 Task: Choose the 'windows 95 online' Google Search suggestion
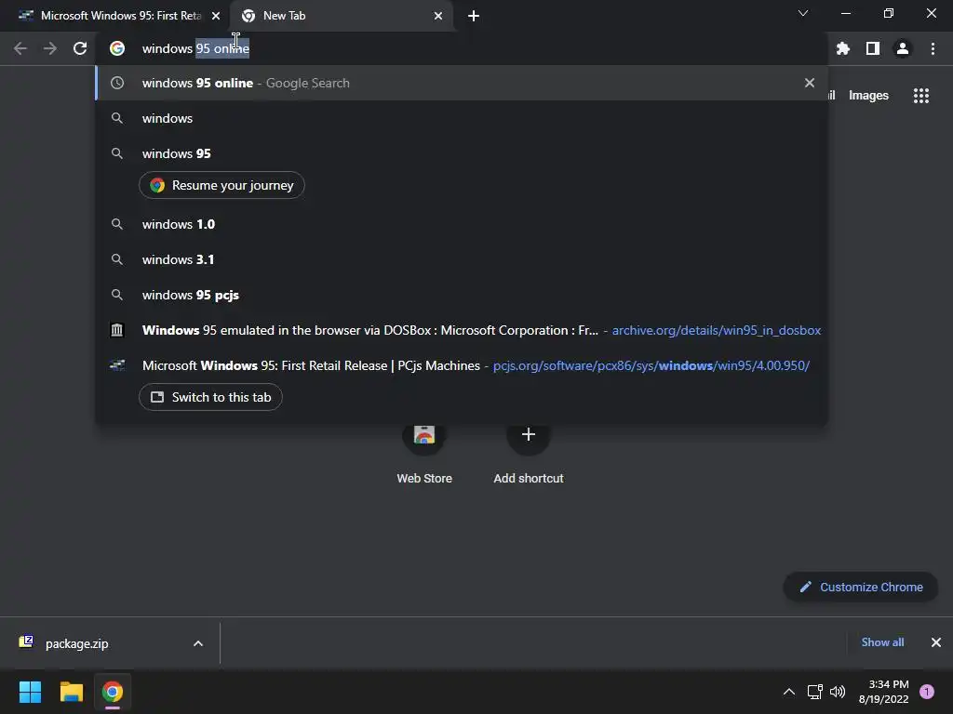click(462, 83)
